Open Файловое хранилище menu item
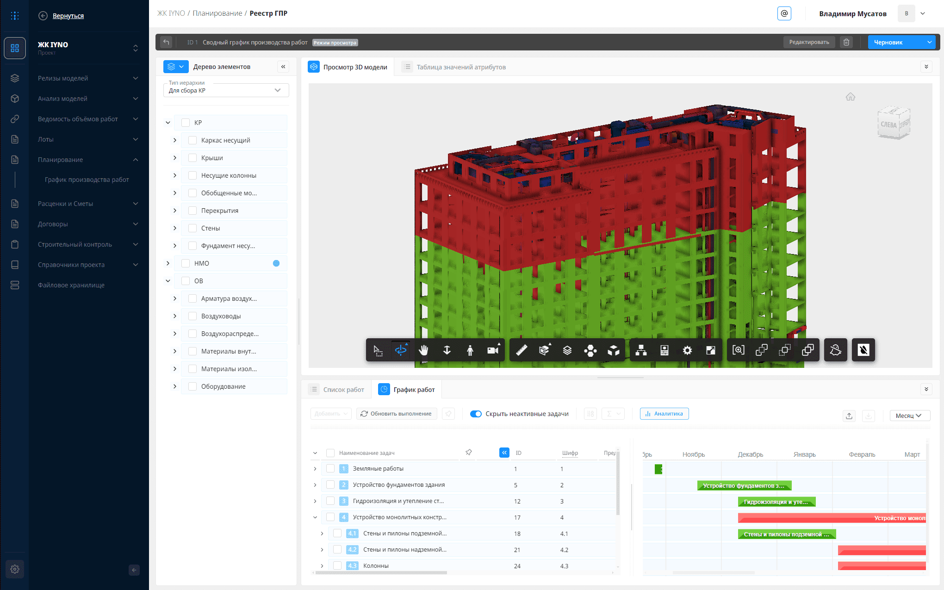This screenshot has width=944, height=590. pos(71,285)
